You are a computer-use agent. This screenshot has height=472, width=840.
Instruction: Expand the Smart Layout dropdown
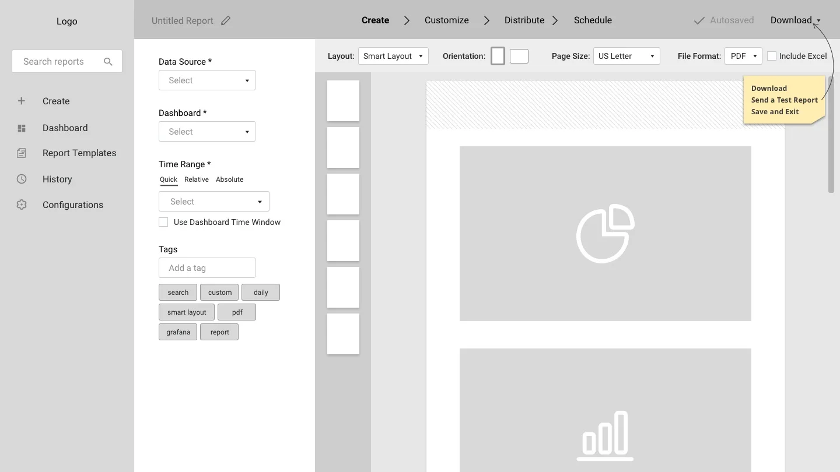393,56
